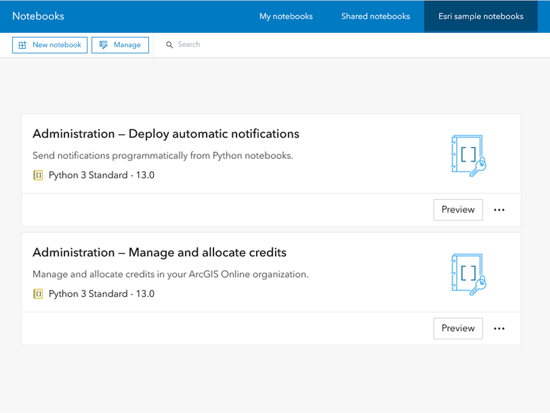Image resolution: width=550 pixels, height=413 pixels.
Task: Click the Manage and allocate credits notebook thumbnail
Action: [x=468, y=274]
